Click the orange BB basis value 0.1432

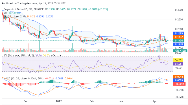point(31,16)
